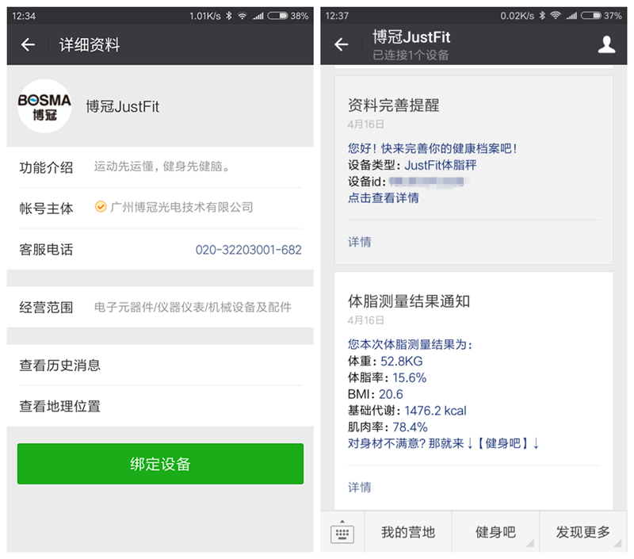The image size is (634, 559).
Task: Tap the Wi-Fi status icon at 12:37
Action: pyautogui.click(x=556, y=16)
